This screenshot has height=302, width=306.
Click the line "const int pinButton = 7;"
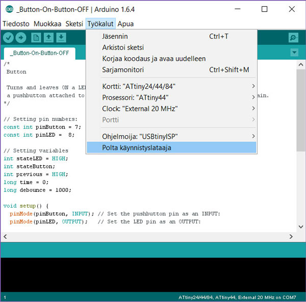click(42, 127)
